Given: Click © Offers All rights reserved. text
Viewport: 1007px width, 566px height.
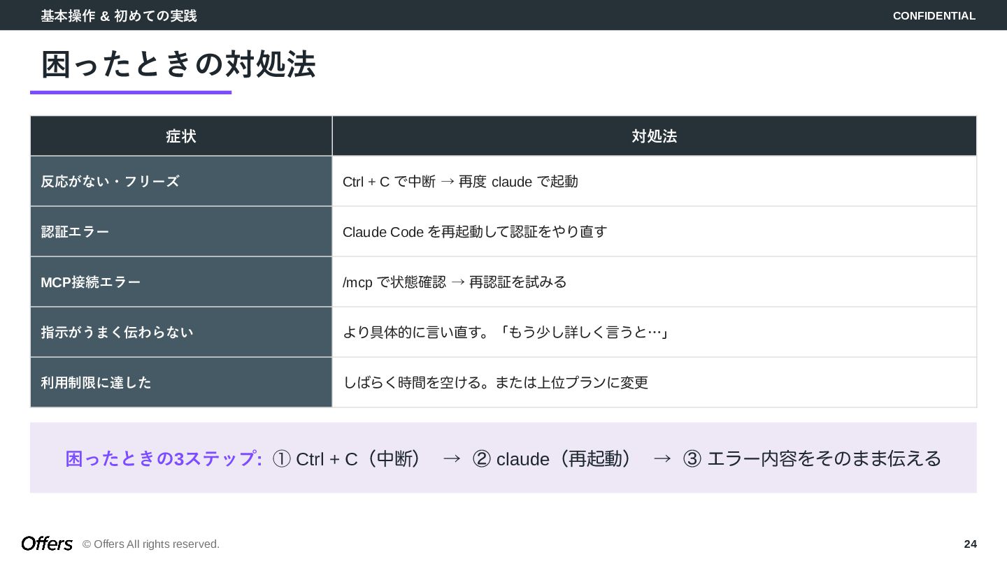Looking at the screenshot, I should tap(151, 544).
